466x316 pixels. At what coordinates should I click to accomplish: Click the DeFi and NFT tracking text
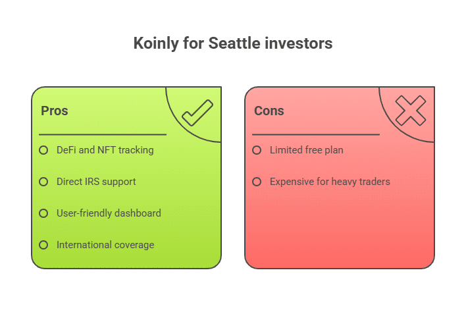(x=105, y=150)
